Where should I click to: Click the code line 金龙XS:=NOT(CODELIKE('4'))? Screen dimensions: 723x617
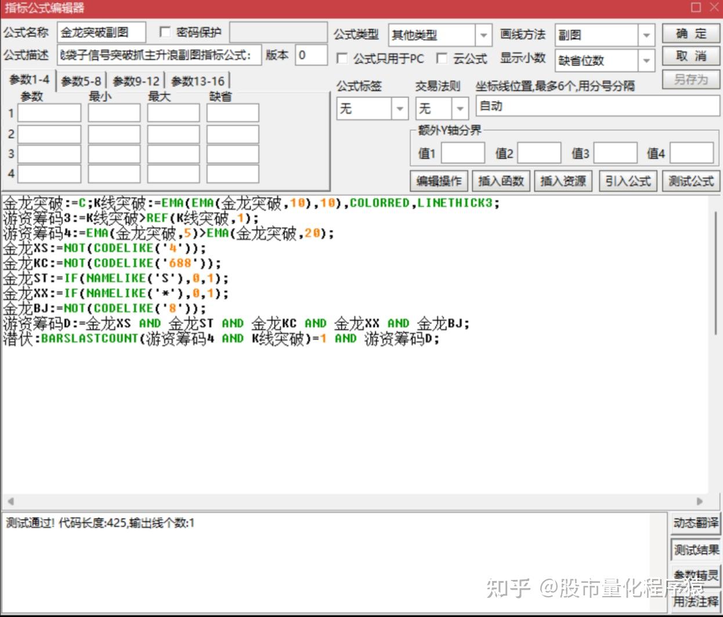click(x=105, y=248)
